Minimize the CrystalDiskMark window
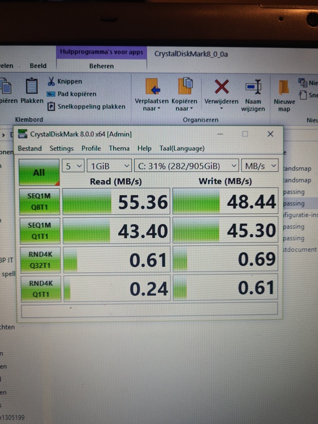Screen dimensions: 318x424 [220, 134]
